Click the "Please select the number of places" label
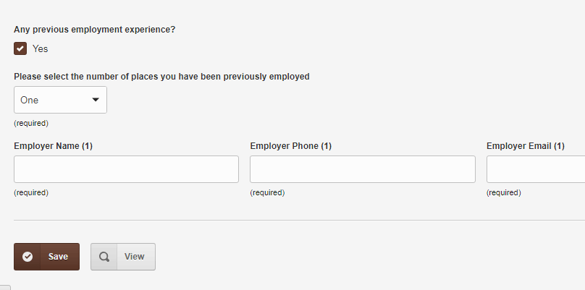Screen dimensions: 585x290 point(161,77)
